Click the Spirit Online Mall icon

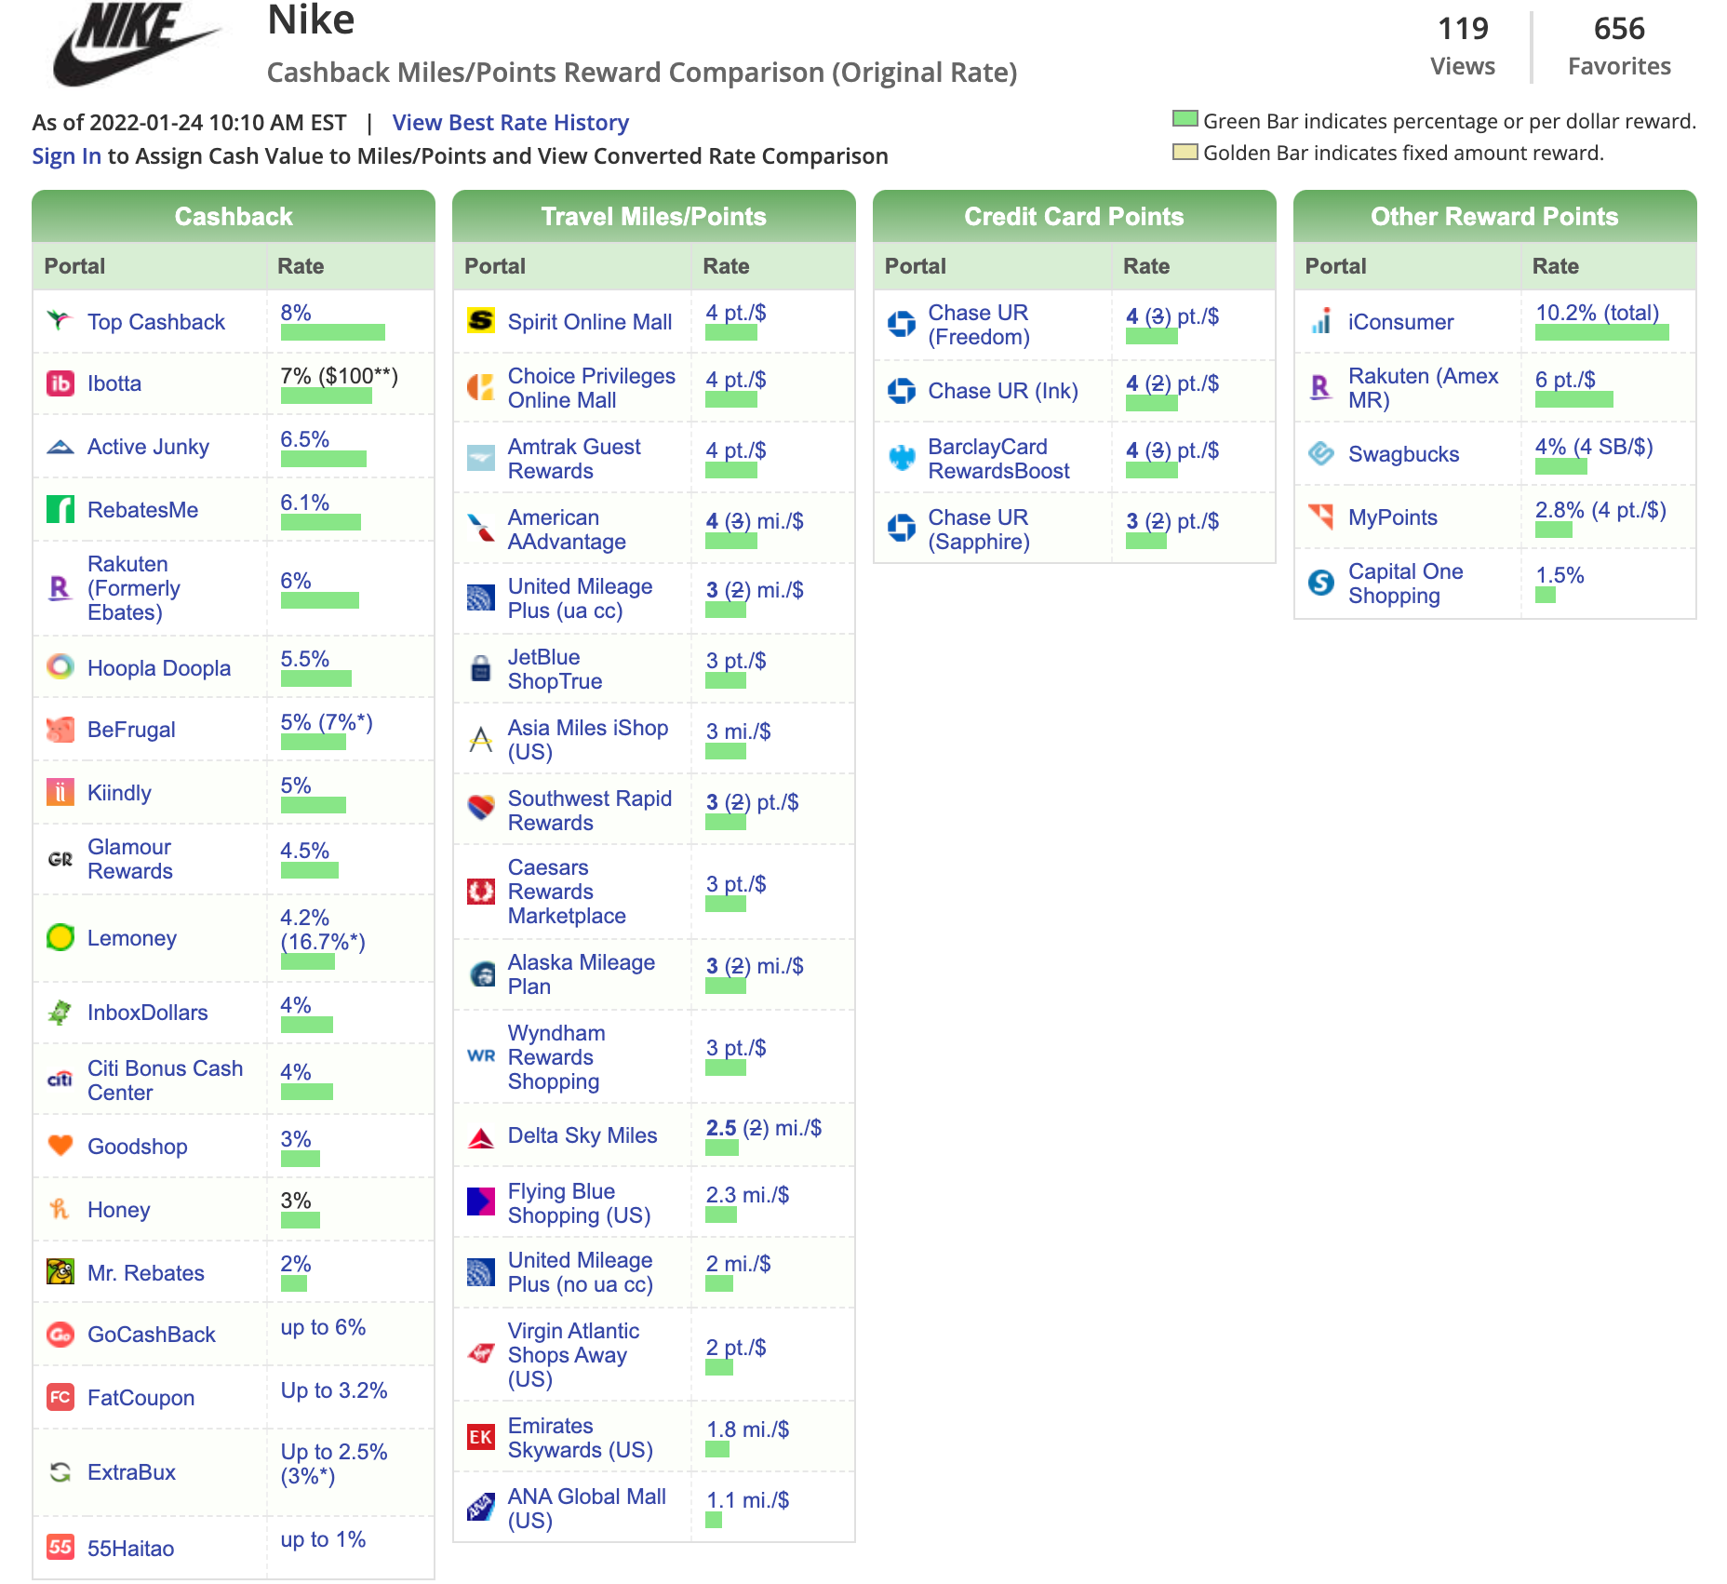(x=480, y=322)
